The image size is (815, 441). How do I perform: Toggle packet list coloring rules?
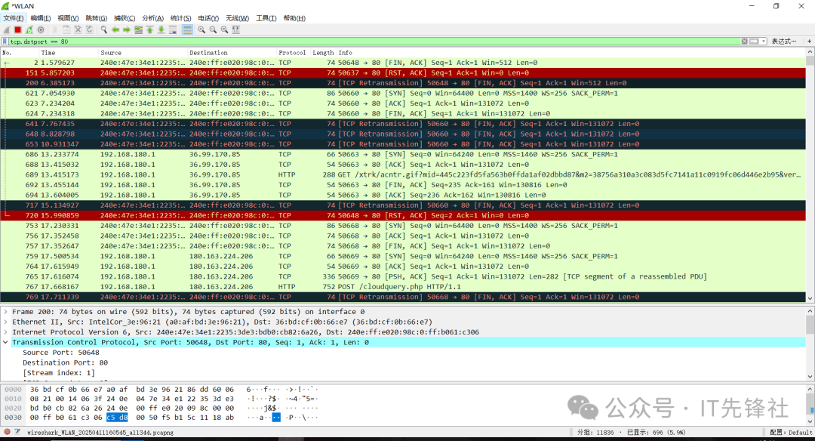[x=186, y=29]
